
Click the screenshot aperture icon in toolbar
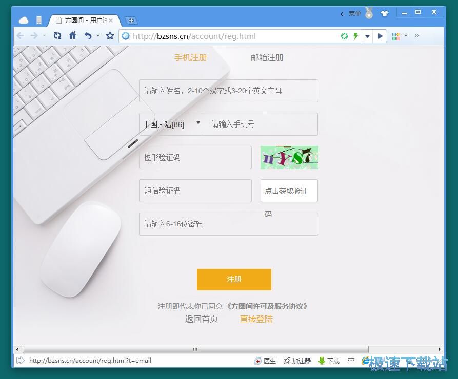(x=344, y=36)
